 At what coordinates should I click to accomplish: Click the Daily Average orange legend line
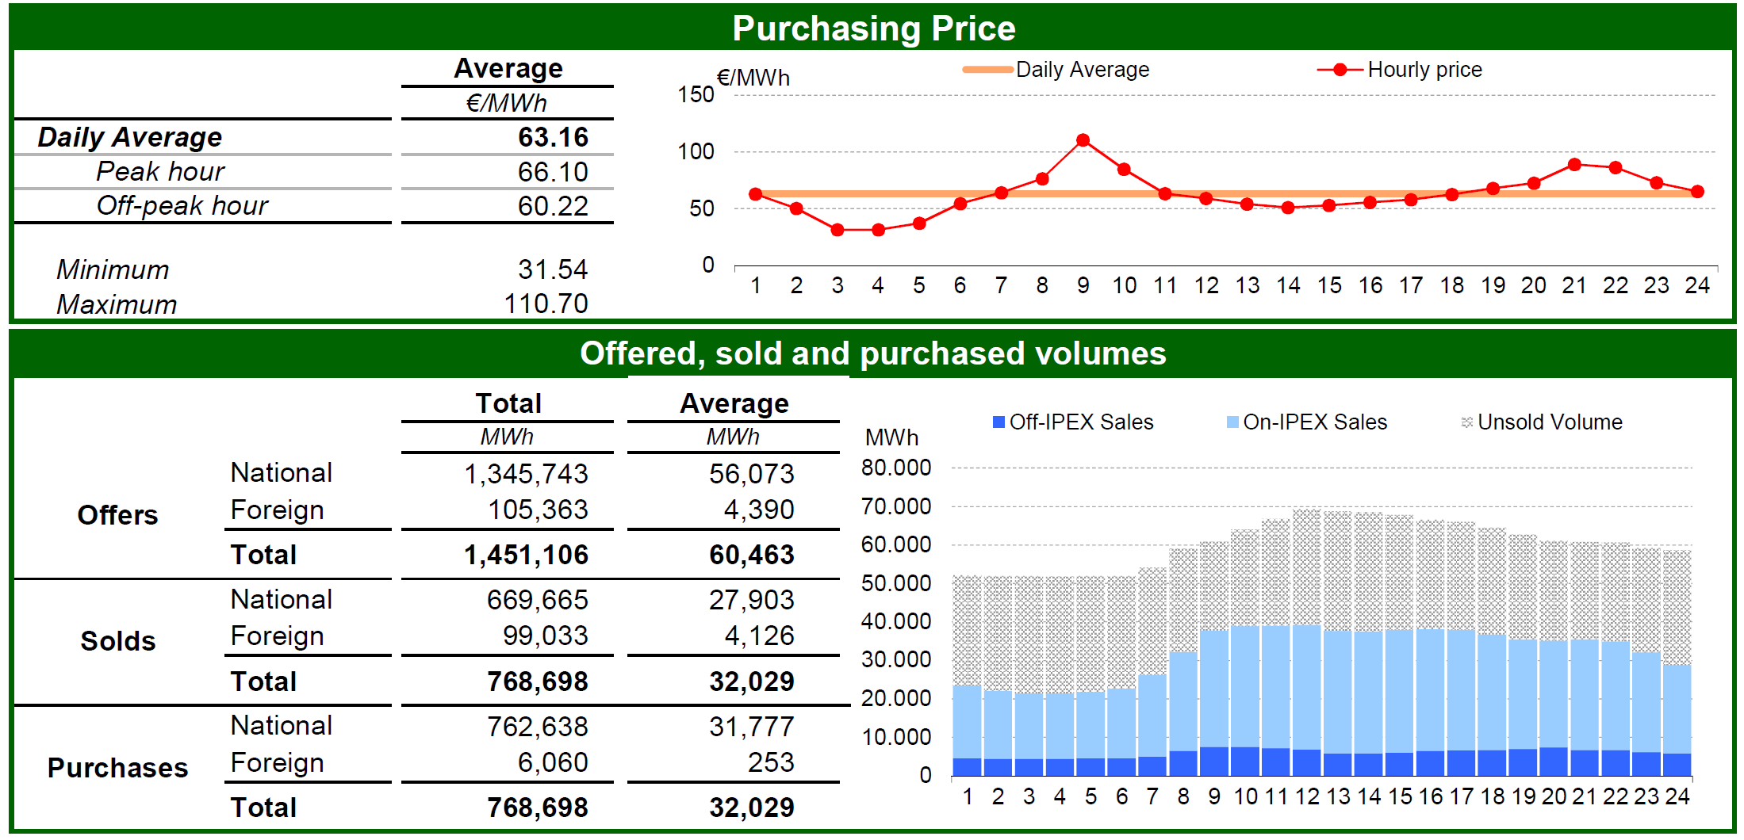pos(987,70)
